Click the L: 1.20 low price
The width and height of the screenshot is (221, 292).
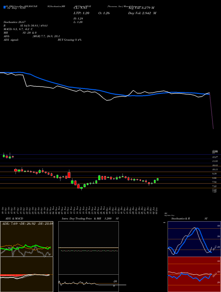tap(78, 22)
